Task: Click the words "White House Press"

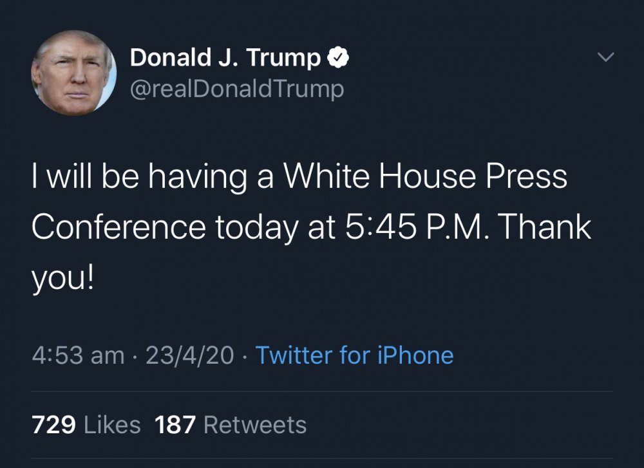Action: click(x=426, y=177)
